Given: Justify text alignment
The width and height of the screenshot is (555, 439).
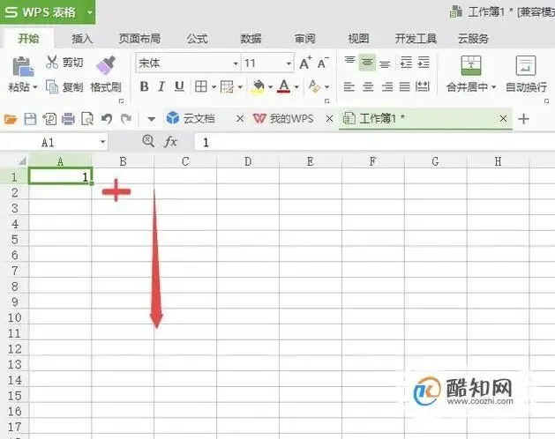Looking at the screenshot, I should (x=405, y=86).
